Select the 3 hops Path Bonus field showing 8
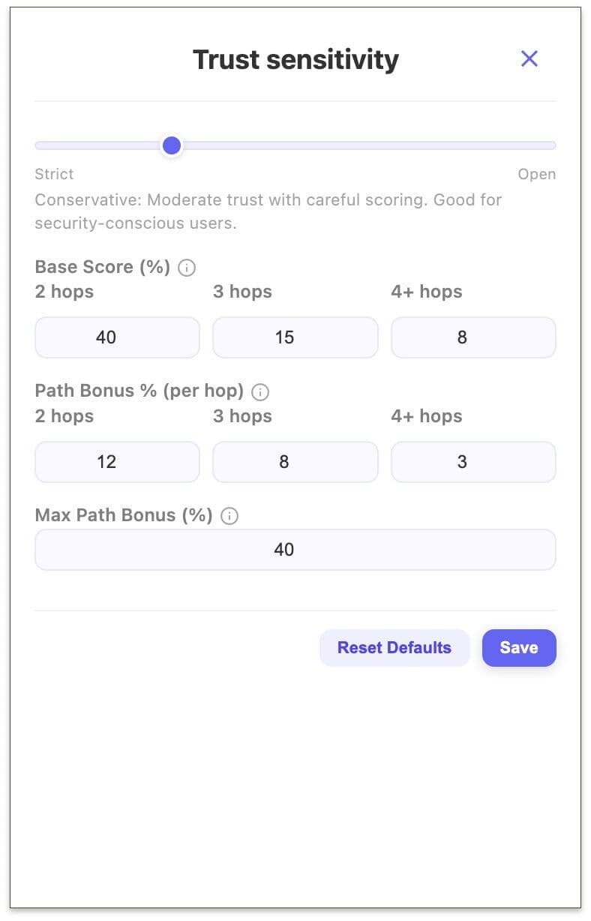591x921 pixels. pos(295,461)
